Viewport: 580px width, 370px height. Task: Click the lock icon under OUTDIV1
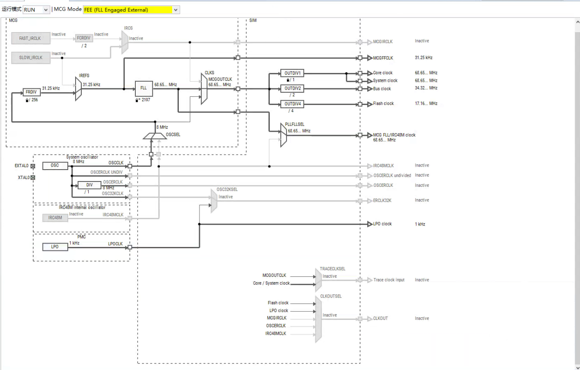click(x=288, y=80)
